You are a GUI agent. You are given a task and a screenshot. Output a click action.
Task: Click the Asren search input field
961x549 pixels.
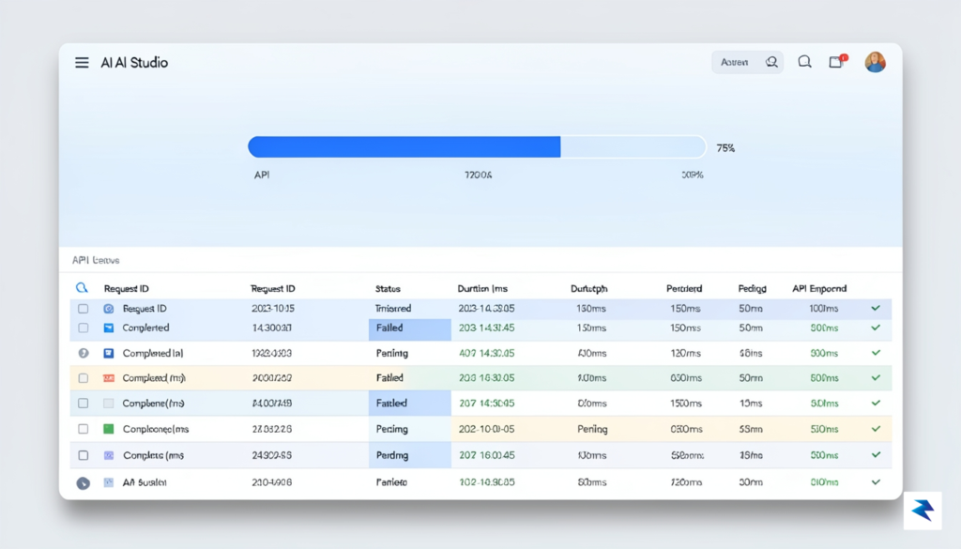pos(747,62)
